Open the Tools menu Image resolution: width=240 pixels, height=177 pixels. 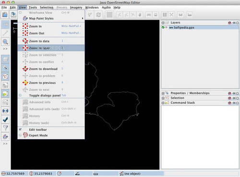33,8
